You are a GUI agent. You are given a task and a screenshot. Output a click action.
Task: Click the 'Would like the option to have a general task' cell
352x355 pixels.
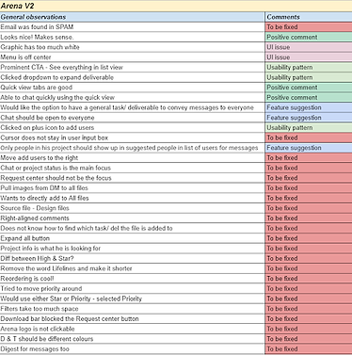(x=132, y=107)
